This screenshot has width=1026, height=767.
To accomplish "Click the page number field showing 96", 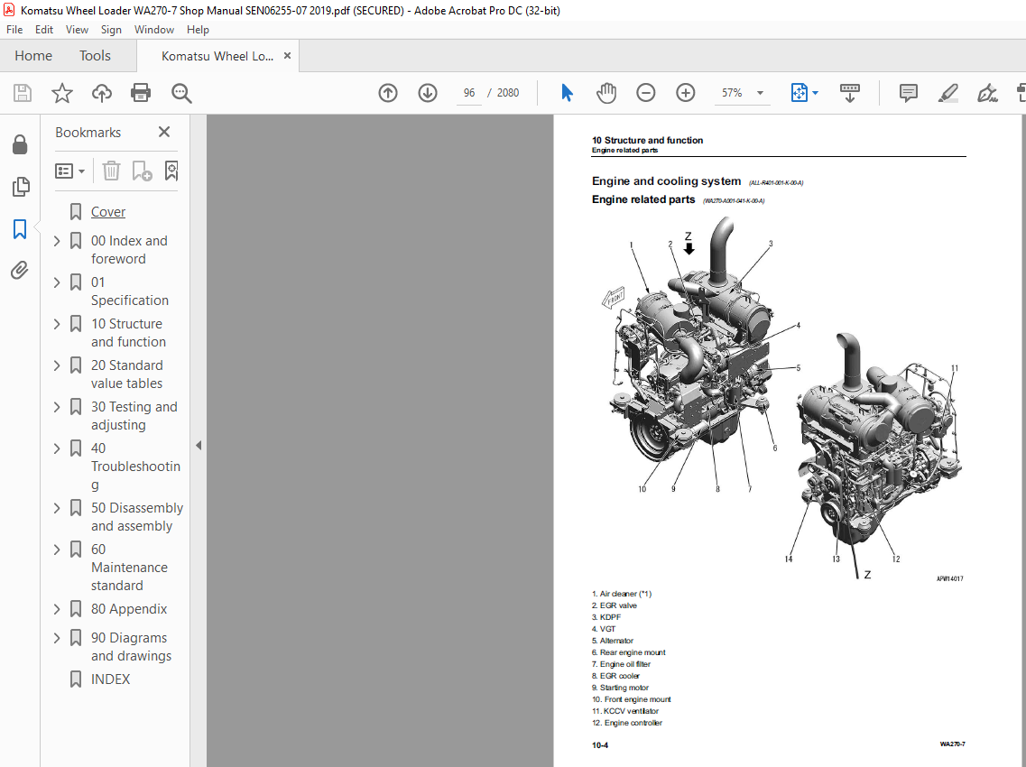I will click(469, 93).
